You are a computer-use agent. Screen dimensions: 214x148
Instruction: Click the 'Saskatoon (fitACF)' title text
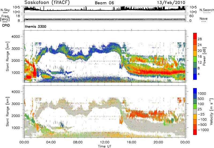47,3
